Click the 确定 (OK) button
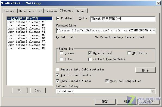 click(x=105, y=101)
